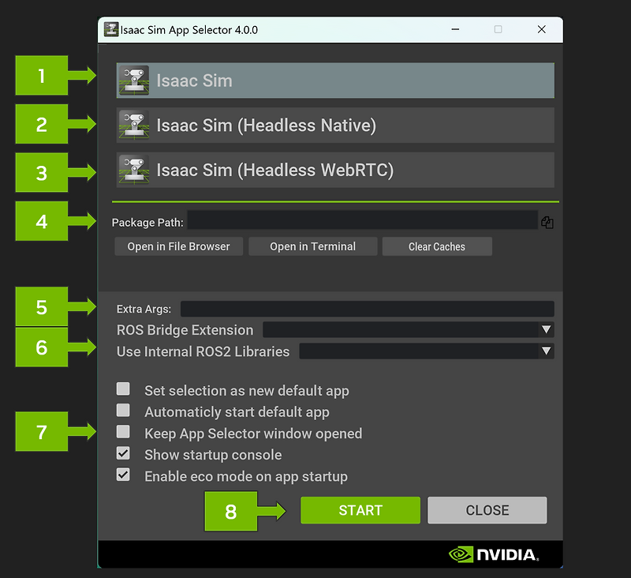Click the Headless WebRTC robot icon
This screenshot has height=578, width=631.
coord(134,170)
